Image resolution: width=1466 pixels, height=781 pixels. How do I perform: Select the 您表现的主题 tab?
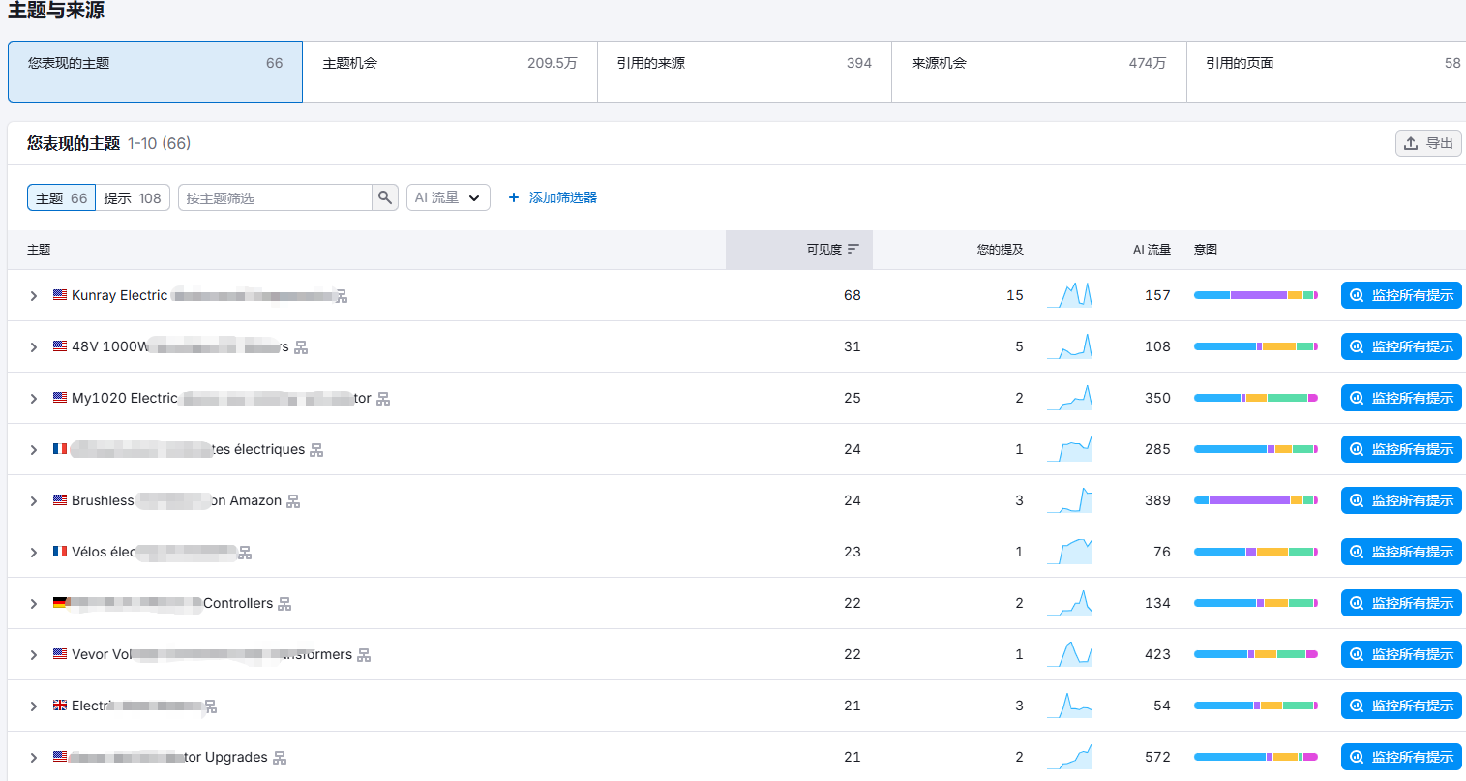tap(155, 72)
